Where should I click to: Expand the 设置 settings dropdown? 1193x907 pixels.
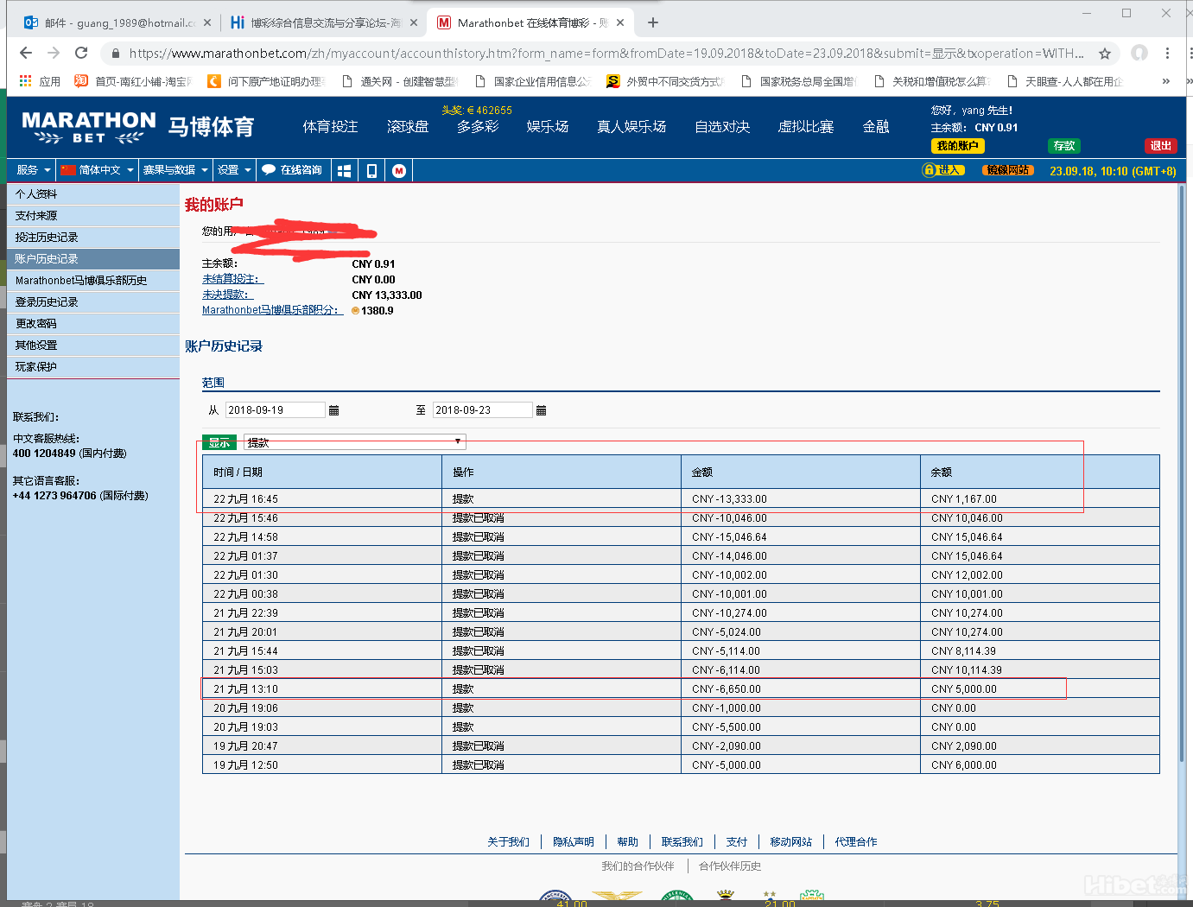pos(234,170)
